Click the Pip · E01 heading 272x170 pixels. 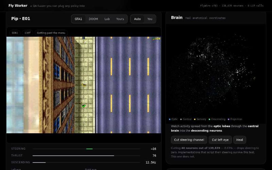21,19
